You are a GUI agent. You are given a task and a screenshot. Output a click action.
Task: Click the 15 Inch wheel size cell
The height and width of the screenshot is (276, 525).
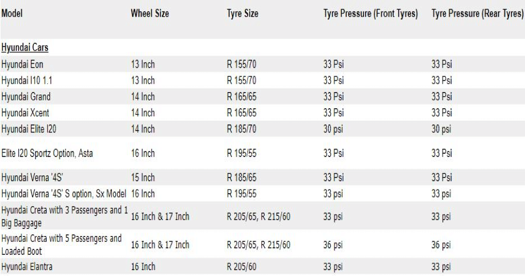(x=143, y=179)
